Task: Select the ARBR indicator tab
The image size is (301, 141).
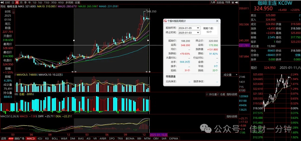Action: pos(103,138)
